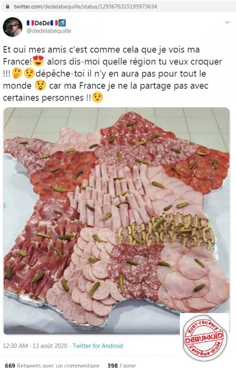The width and height of the screenshot is (236, 368).
Task: Click the astonished face emoji after "monde"
Action: point(40,86)
